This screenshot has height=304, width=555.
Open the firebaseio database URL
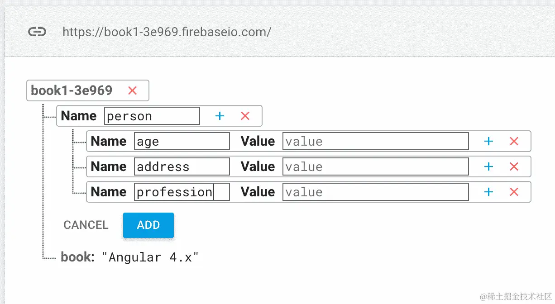point(167,32)
